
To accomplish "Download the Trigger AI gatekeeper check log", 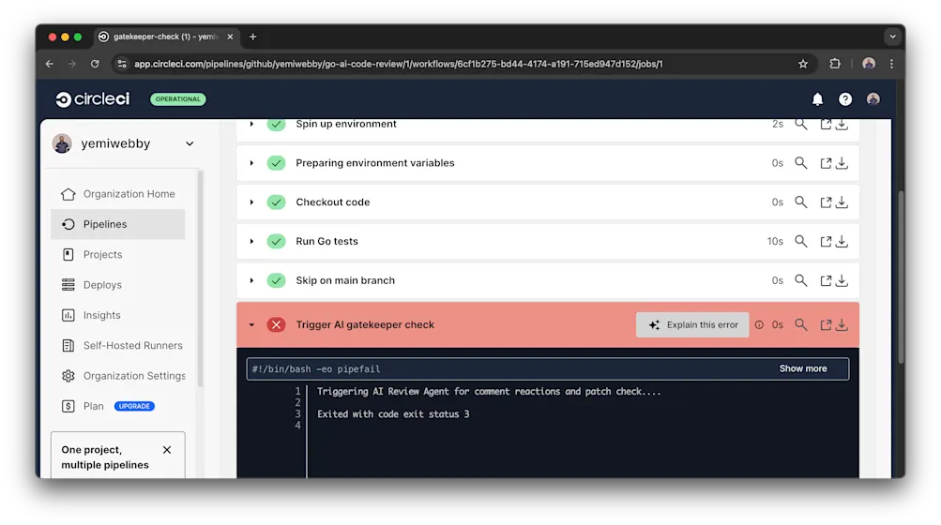I will pos(842,324).
